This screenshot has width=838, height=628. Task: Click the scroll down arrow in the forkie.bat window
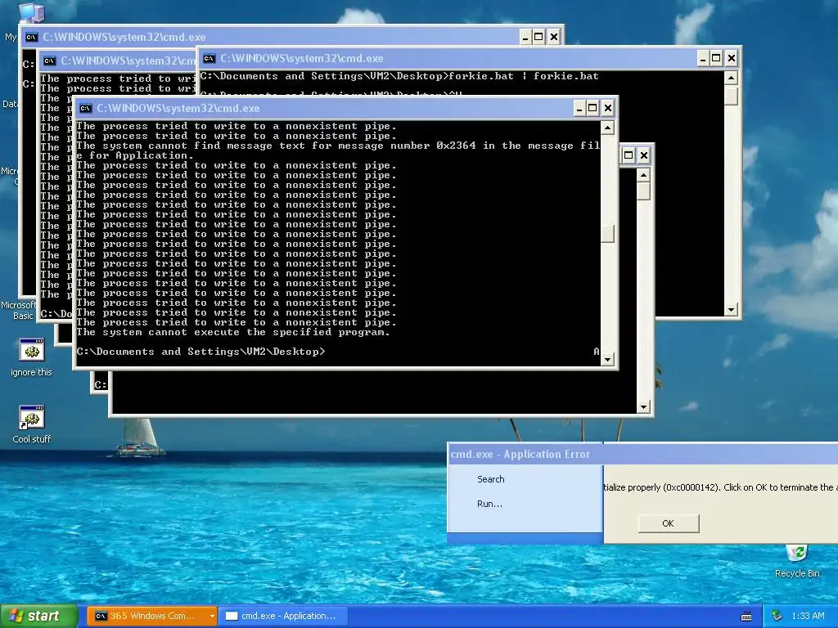coord(731,310)
